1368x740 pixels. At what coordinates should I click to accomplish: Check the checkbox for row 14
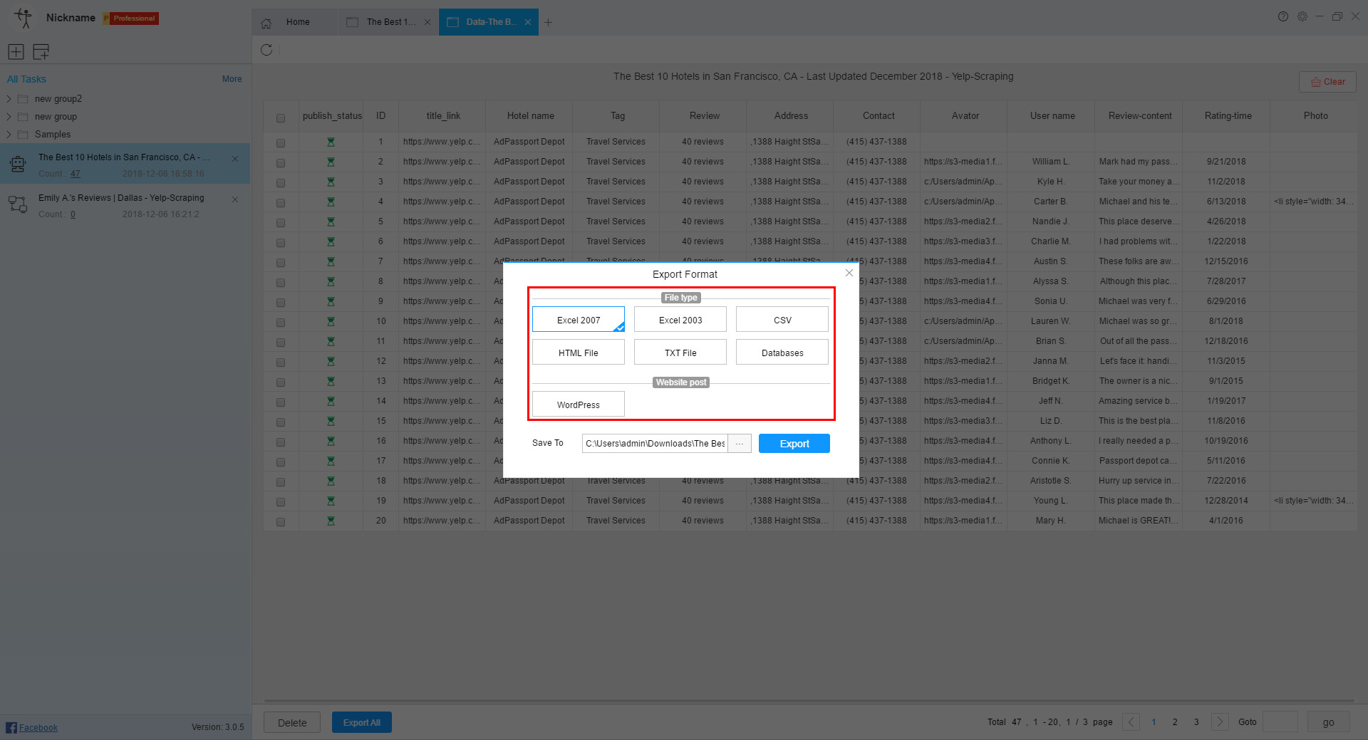(281, 402)
